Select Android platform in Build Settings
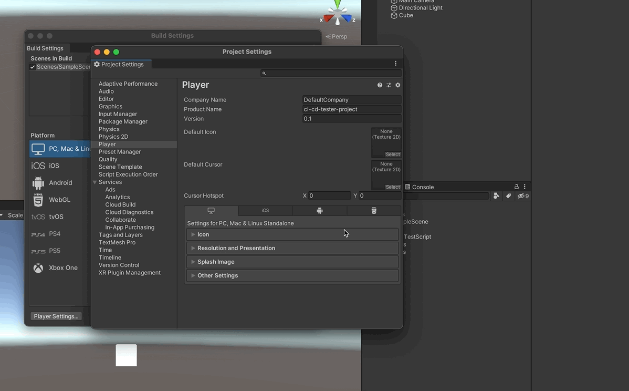 pyautogui.click(x=60, y=183)
